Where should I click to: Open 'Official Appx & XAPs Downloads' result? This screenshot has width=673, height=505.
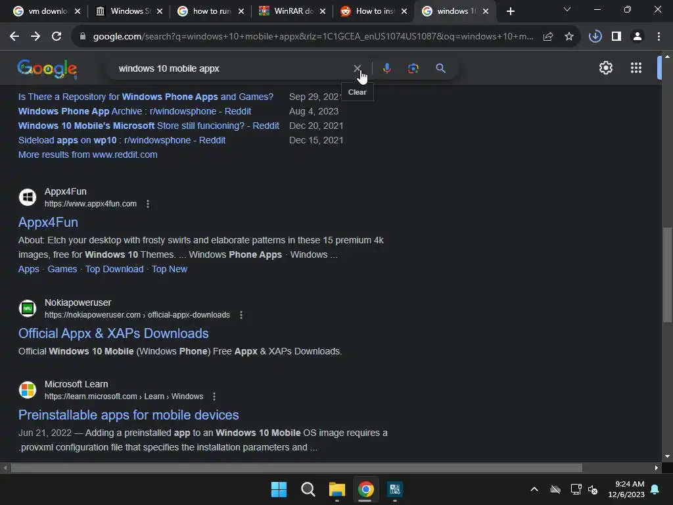(113, 333)
